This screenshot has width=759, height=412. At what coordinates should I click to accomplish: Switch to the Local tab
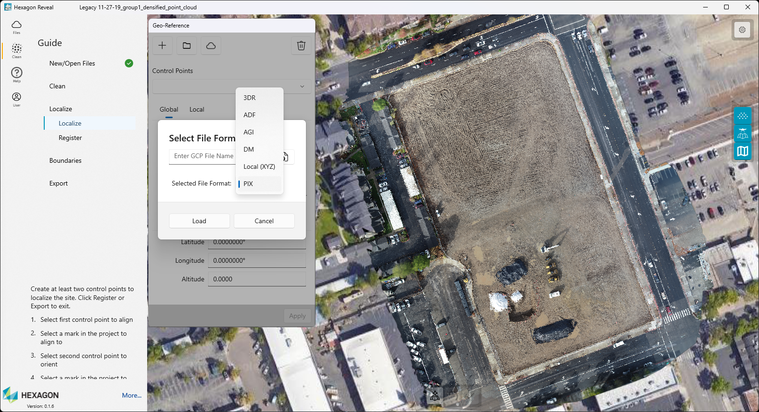tap(197, 110)
